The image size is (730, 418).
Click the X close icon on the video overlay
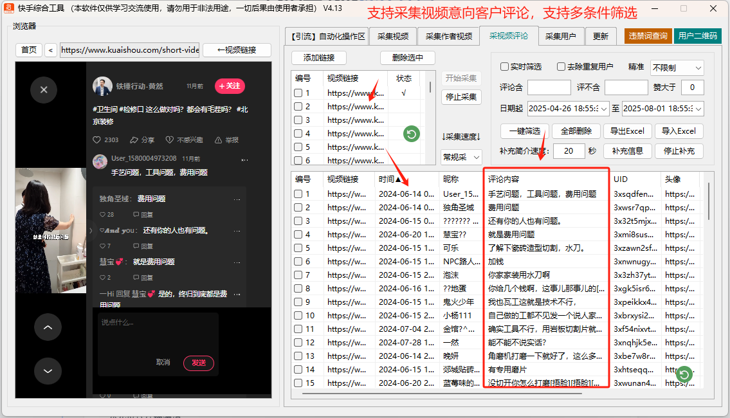[x=44, y=89]
